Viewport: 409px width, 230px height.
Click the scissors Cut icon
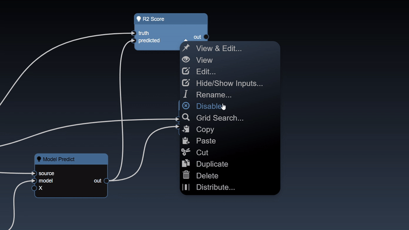click(186, 152)
